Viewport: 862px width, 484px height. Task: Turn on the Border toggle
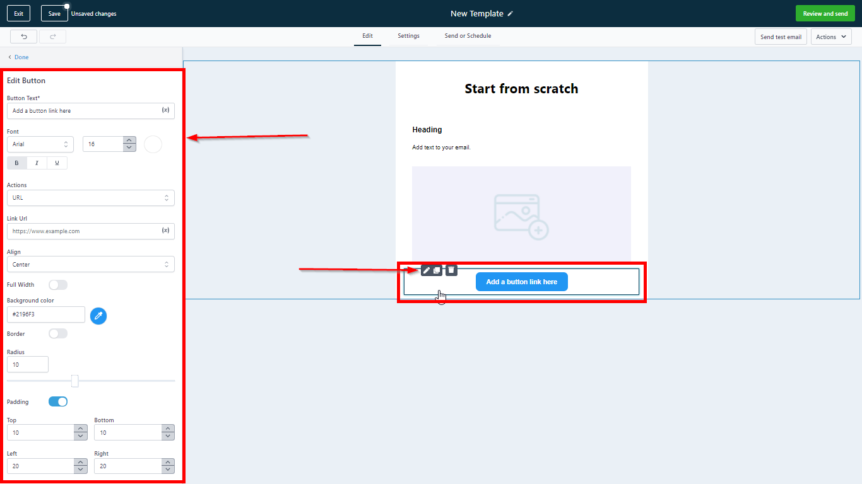point(58,333)
